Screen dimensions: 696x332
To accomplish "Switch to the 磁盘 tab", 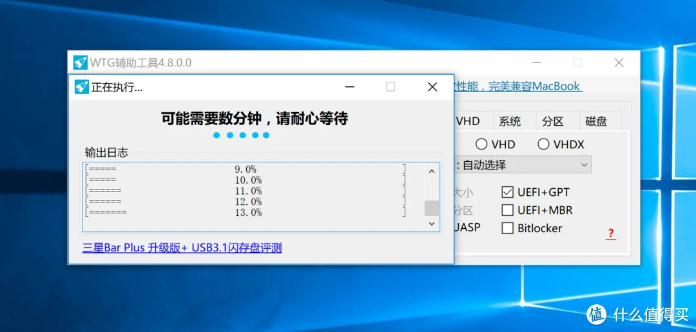I will 596,121.
